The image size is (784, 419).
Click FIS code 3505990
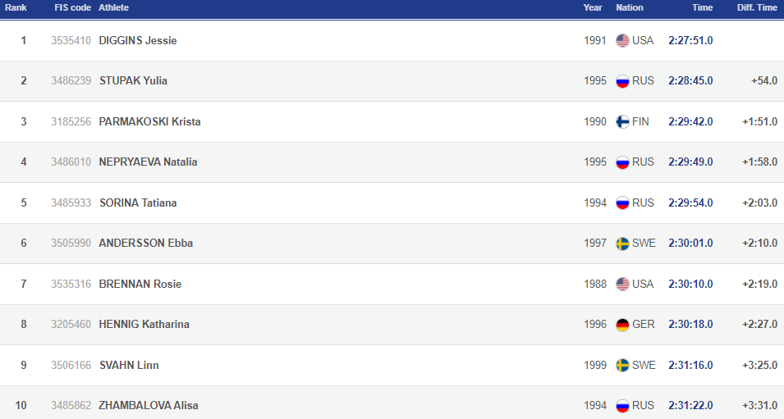69,244
